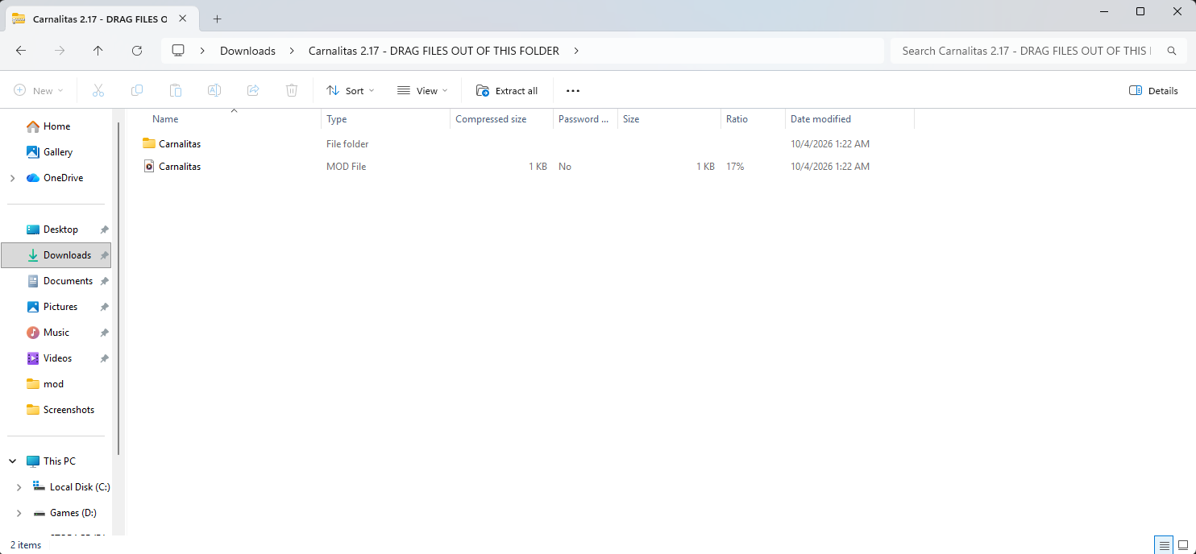Viewport: 1196px width, 554px height.
Task: Unpin Desktop from quick access
Action: click(104, 229)
